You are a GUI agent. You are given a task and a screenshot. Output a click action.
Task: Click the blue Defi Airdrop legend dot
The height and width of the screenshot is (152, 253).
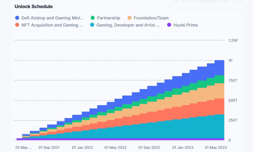pyautogui.click(x=17, y=18)
